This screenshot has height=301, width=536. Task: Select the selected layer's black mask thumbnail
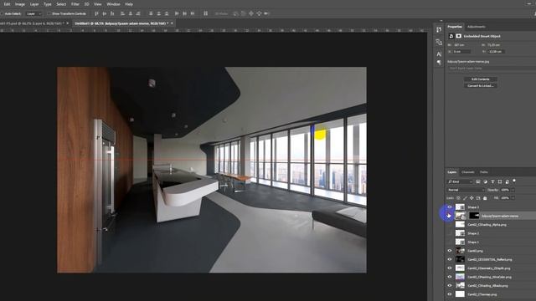474,216
